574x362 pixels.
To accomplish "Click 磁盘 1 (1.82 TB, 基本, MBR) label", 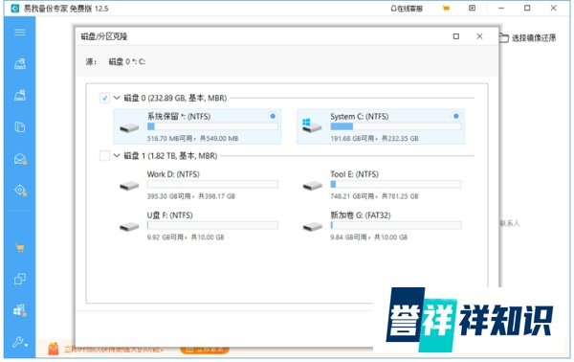I will tap(170, 156).
